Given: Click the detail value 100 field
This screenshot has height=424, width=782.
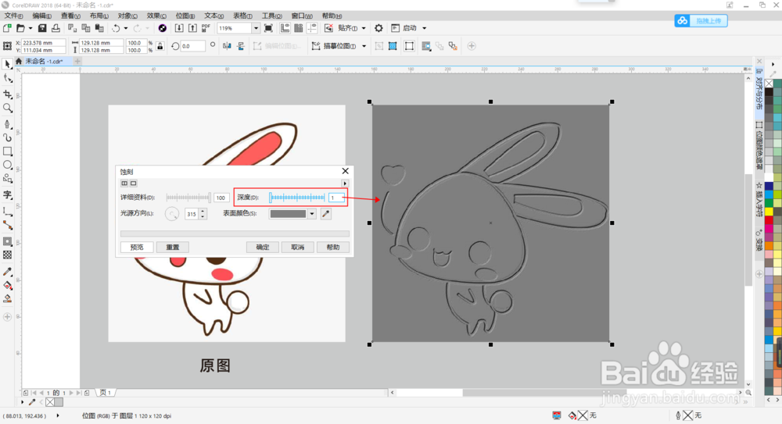Looking at the screenshot, I should tap(221, 198).
